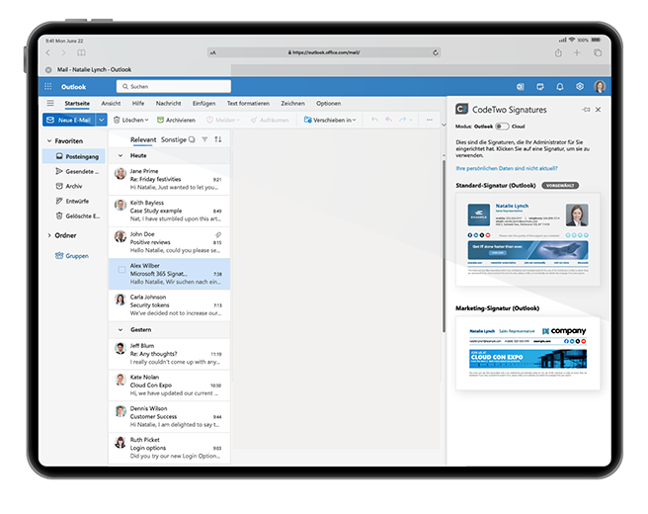Click the Safari back arrow
The height and width of the screenshot is (514, 648).
[x=48, y=52]
